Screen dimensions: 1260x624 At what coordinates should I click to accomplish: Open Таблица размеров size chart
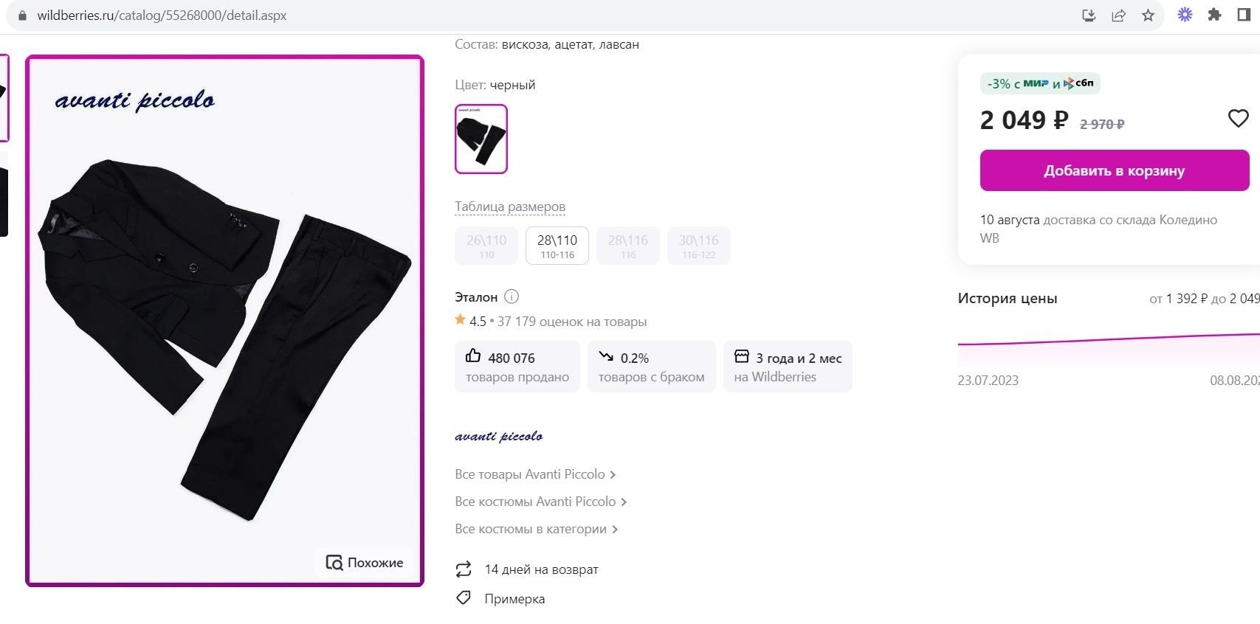click(510, 207)
